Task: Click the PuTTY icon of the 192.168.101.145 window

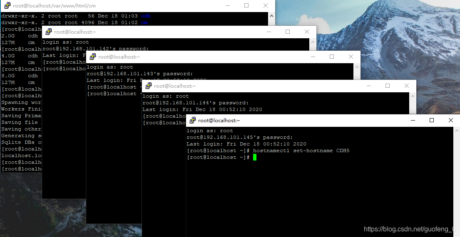Action: 192,120
